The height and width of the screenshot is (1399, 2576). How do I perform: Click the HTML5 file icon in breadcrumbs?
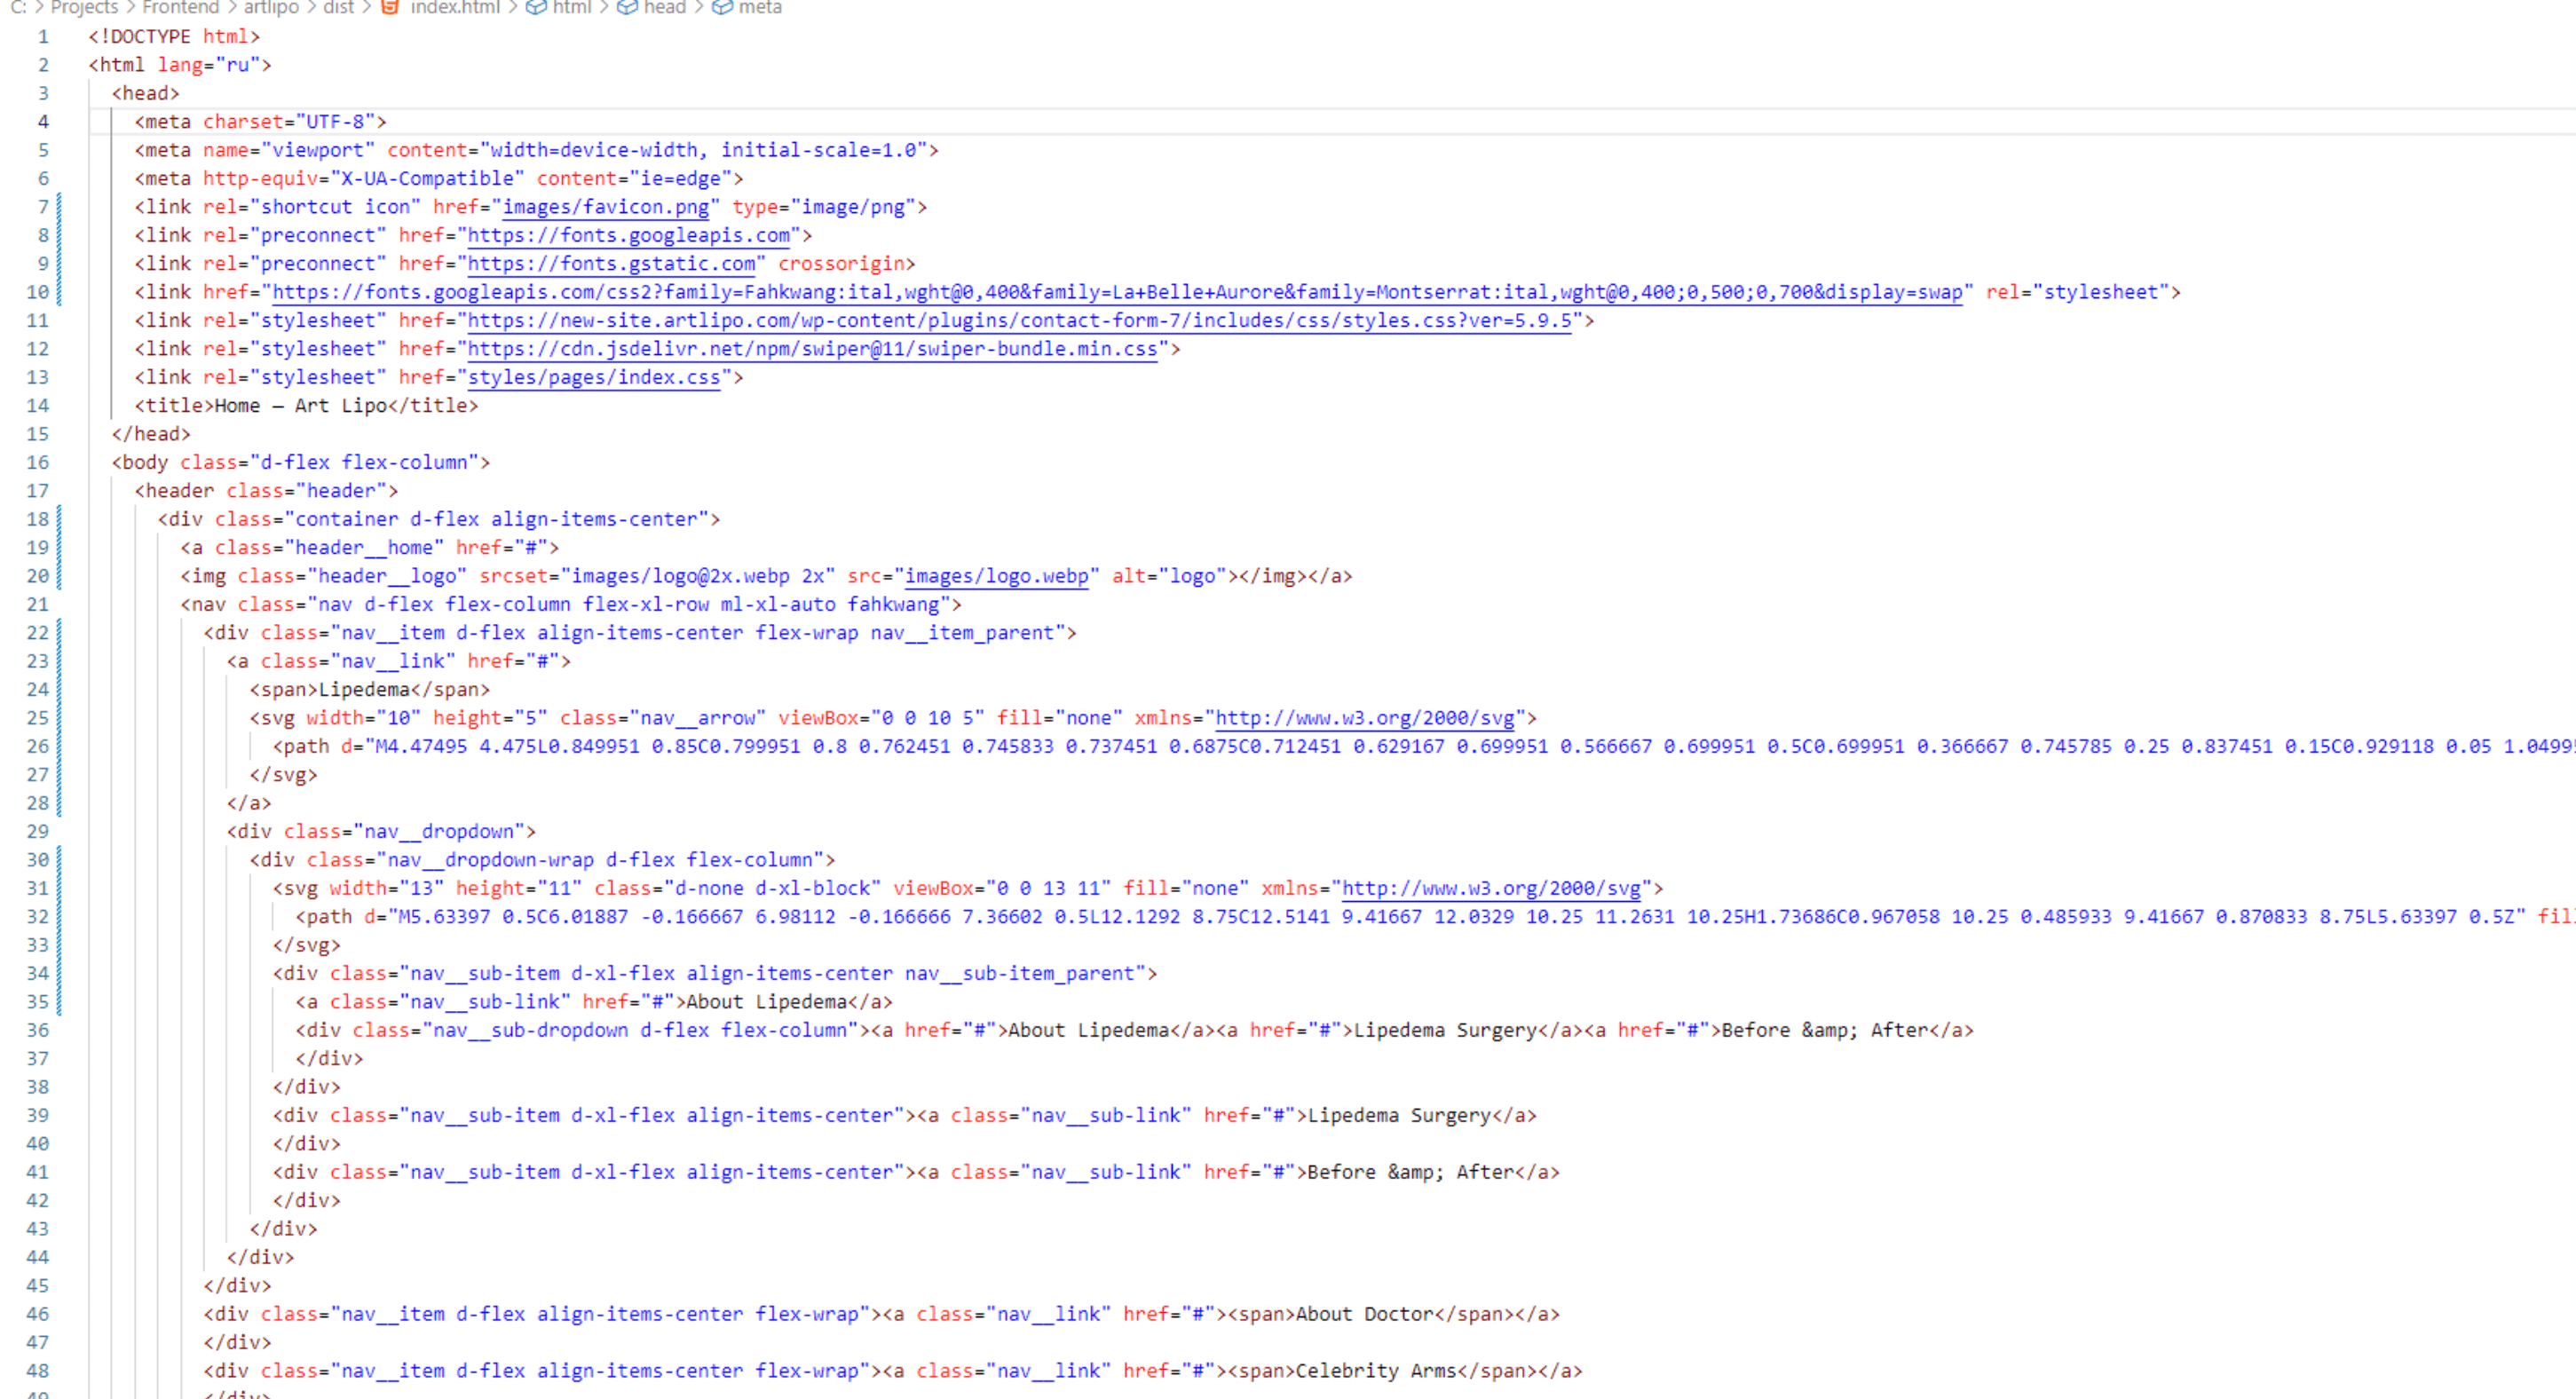(x=390, y=7)
